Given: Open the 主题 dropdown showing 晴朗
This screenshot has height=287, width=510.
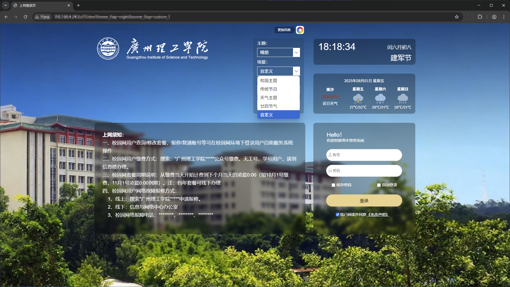Looking at the screenshot, I should point(278,52).
